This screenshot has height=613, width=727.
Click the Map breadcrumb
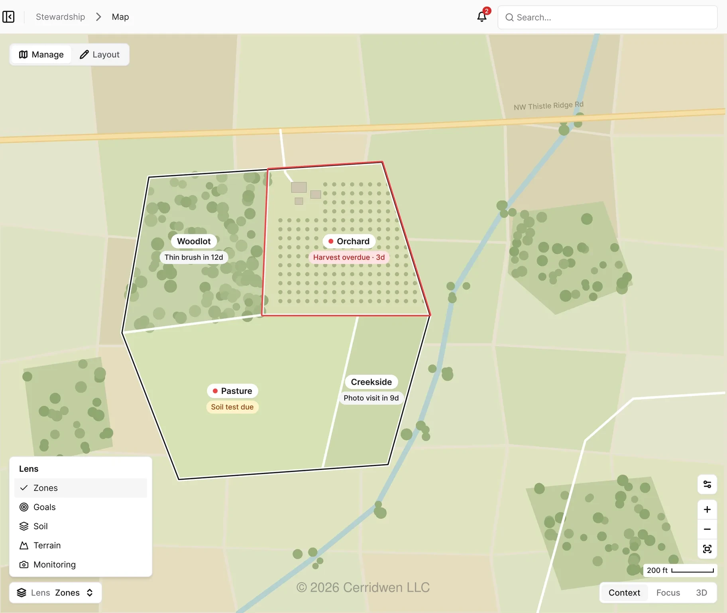click(120, 17)
